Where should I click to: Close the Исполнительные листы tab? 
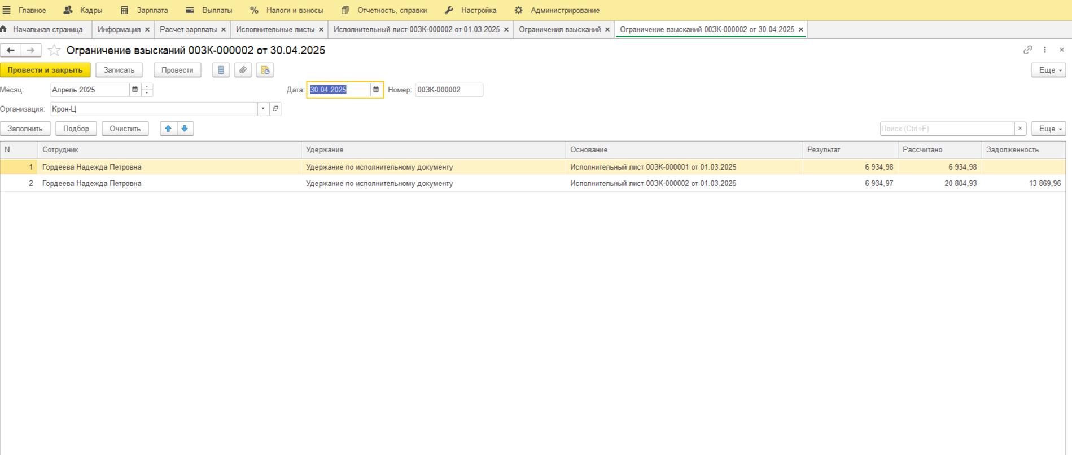pyautogui.click(x=321, y=29)
